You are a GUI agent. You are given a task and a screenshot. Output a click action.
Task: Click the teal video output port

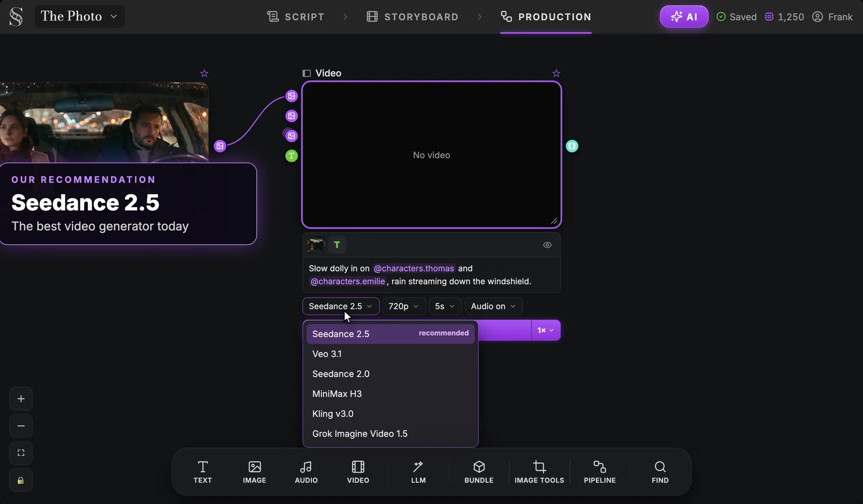tap(572, 146)
